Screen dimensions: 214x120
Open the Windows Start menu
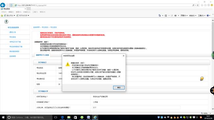click(x=3, y=117)
